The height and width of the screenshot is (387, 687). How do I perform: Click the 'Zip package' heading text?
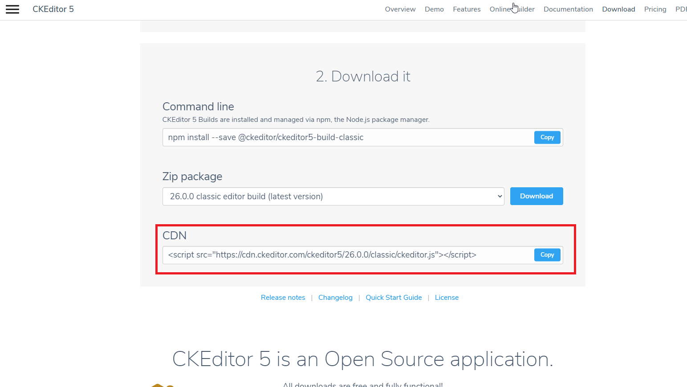[192, 177]
